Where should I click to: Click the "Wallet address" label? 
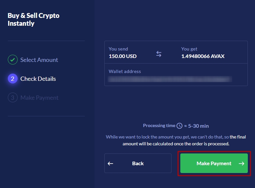point(125,71)
